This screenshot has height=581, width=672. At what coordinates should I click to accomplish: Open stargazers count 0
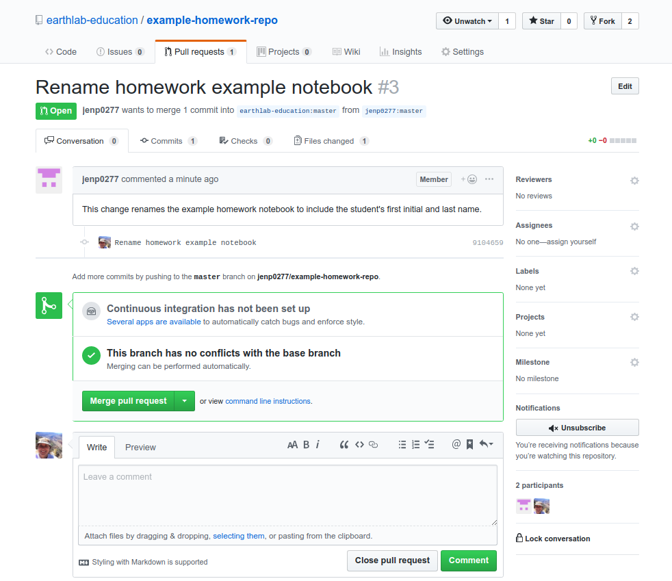pos(569,21)
